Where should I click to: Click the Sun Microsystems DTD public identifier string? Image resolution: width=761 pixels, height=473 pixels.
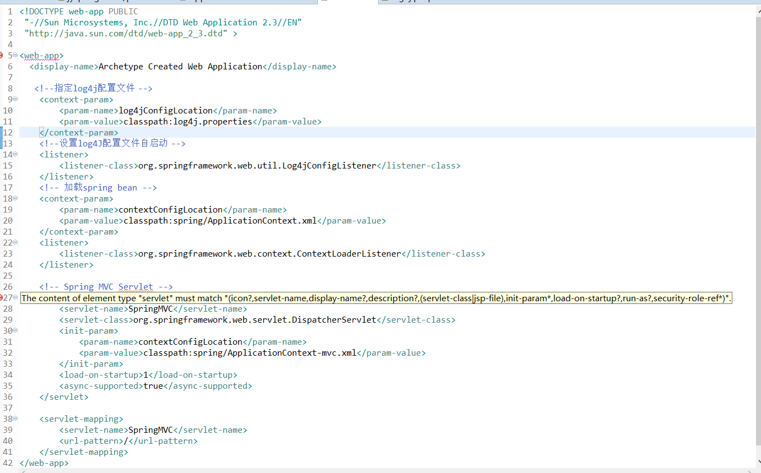163,23
